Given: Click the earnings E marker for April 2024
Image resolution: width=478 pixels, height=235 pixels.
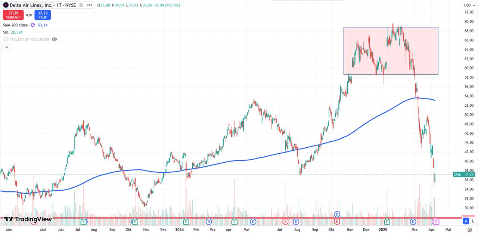Looking at the screenshot, I should 234,222.
